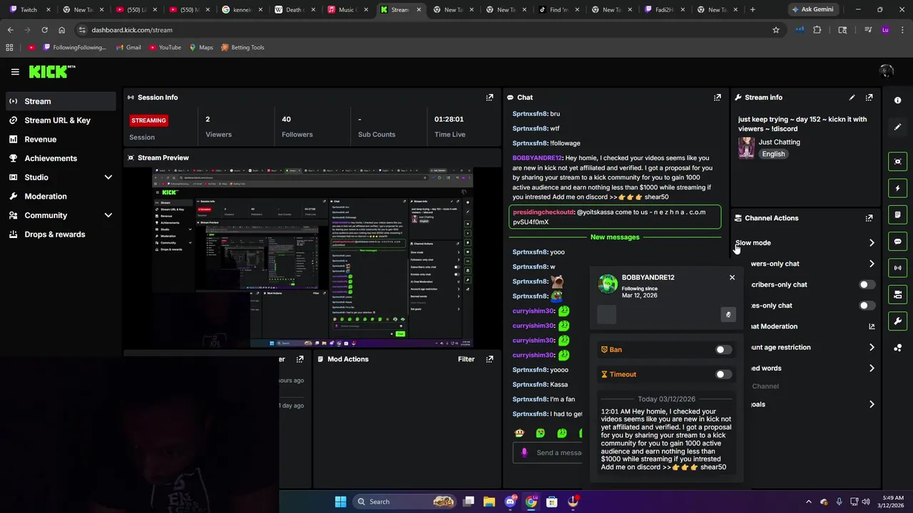
Task: Click the pencil icon in right rail
Action: pos(897,127)
